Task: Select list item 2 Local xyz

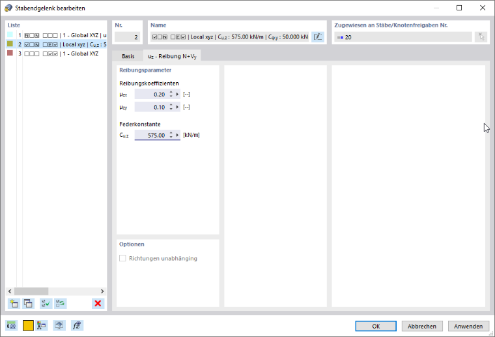Action: pyautogui.click(x=57, y=44)
